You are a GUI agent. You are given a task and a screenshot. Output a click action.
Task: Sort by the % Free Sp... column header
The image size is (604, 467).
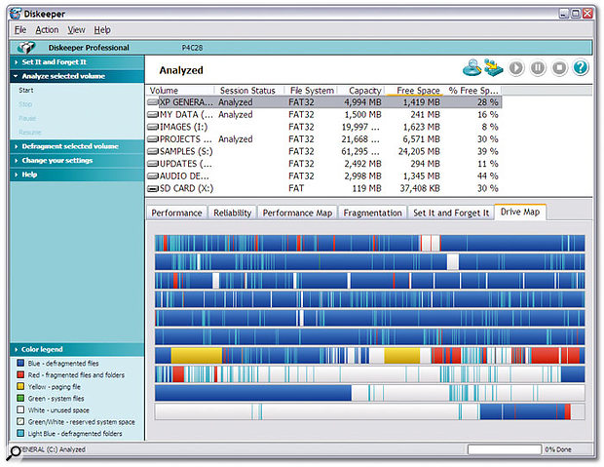[473, 91]
